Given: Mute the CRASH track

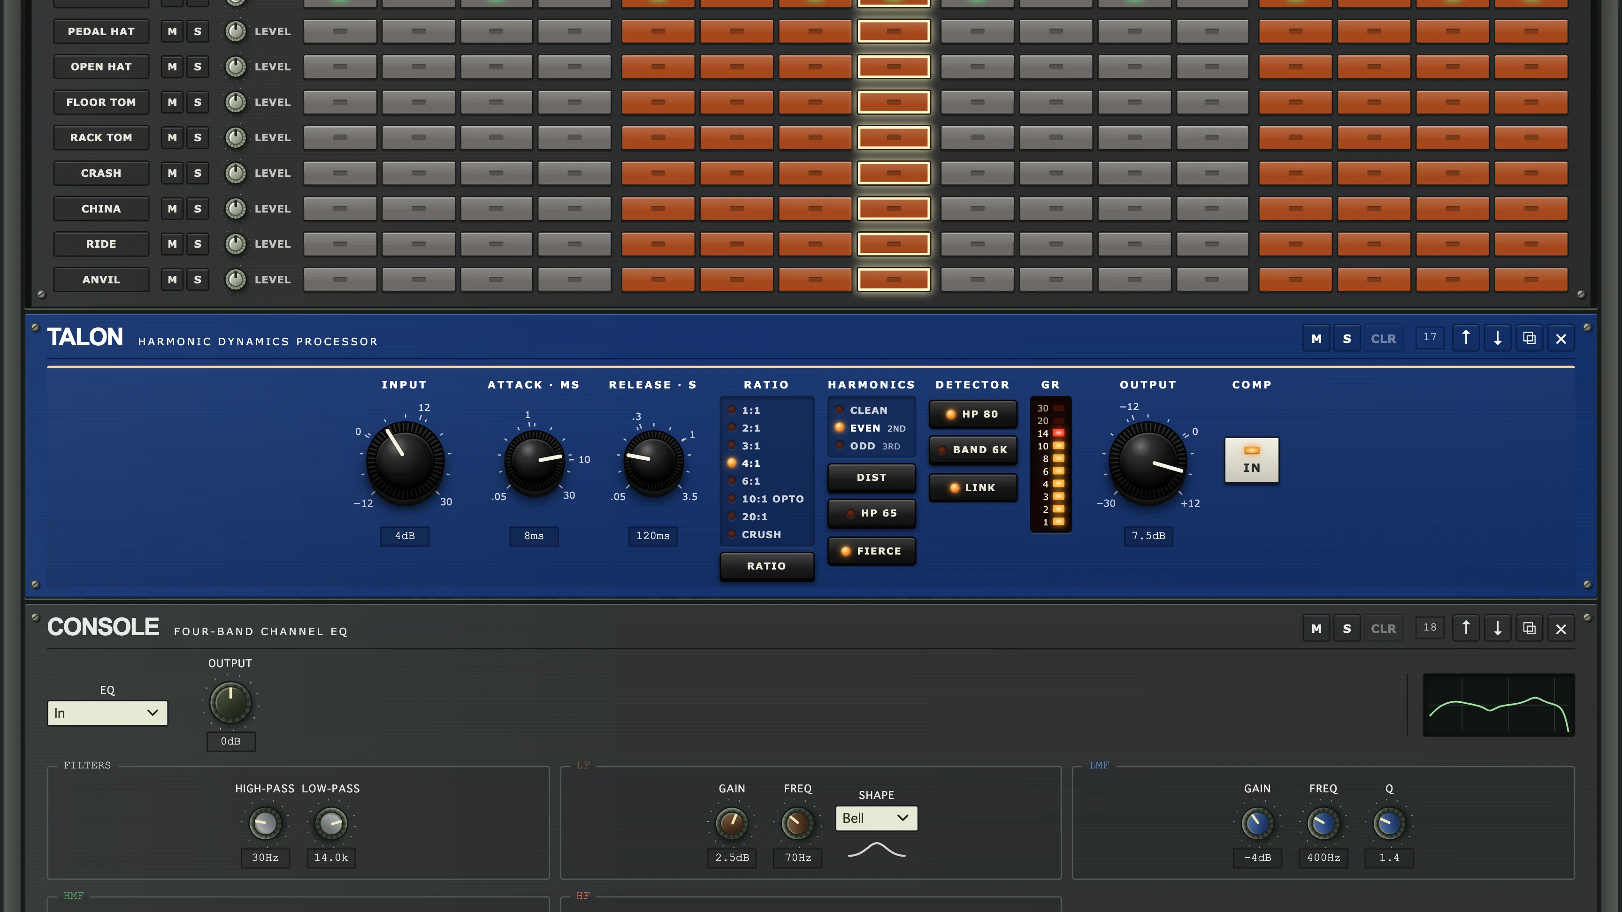Looking at the screenshot, I should pyautogui.click(x=172, y=173).
